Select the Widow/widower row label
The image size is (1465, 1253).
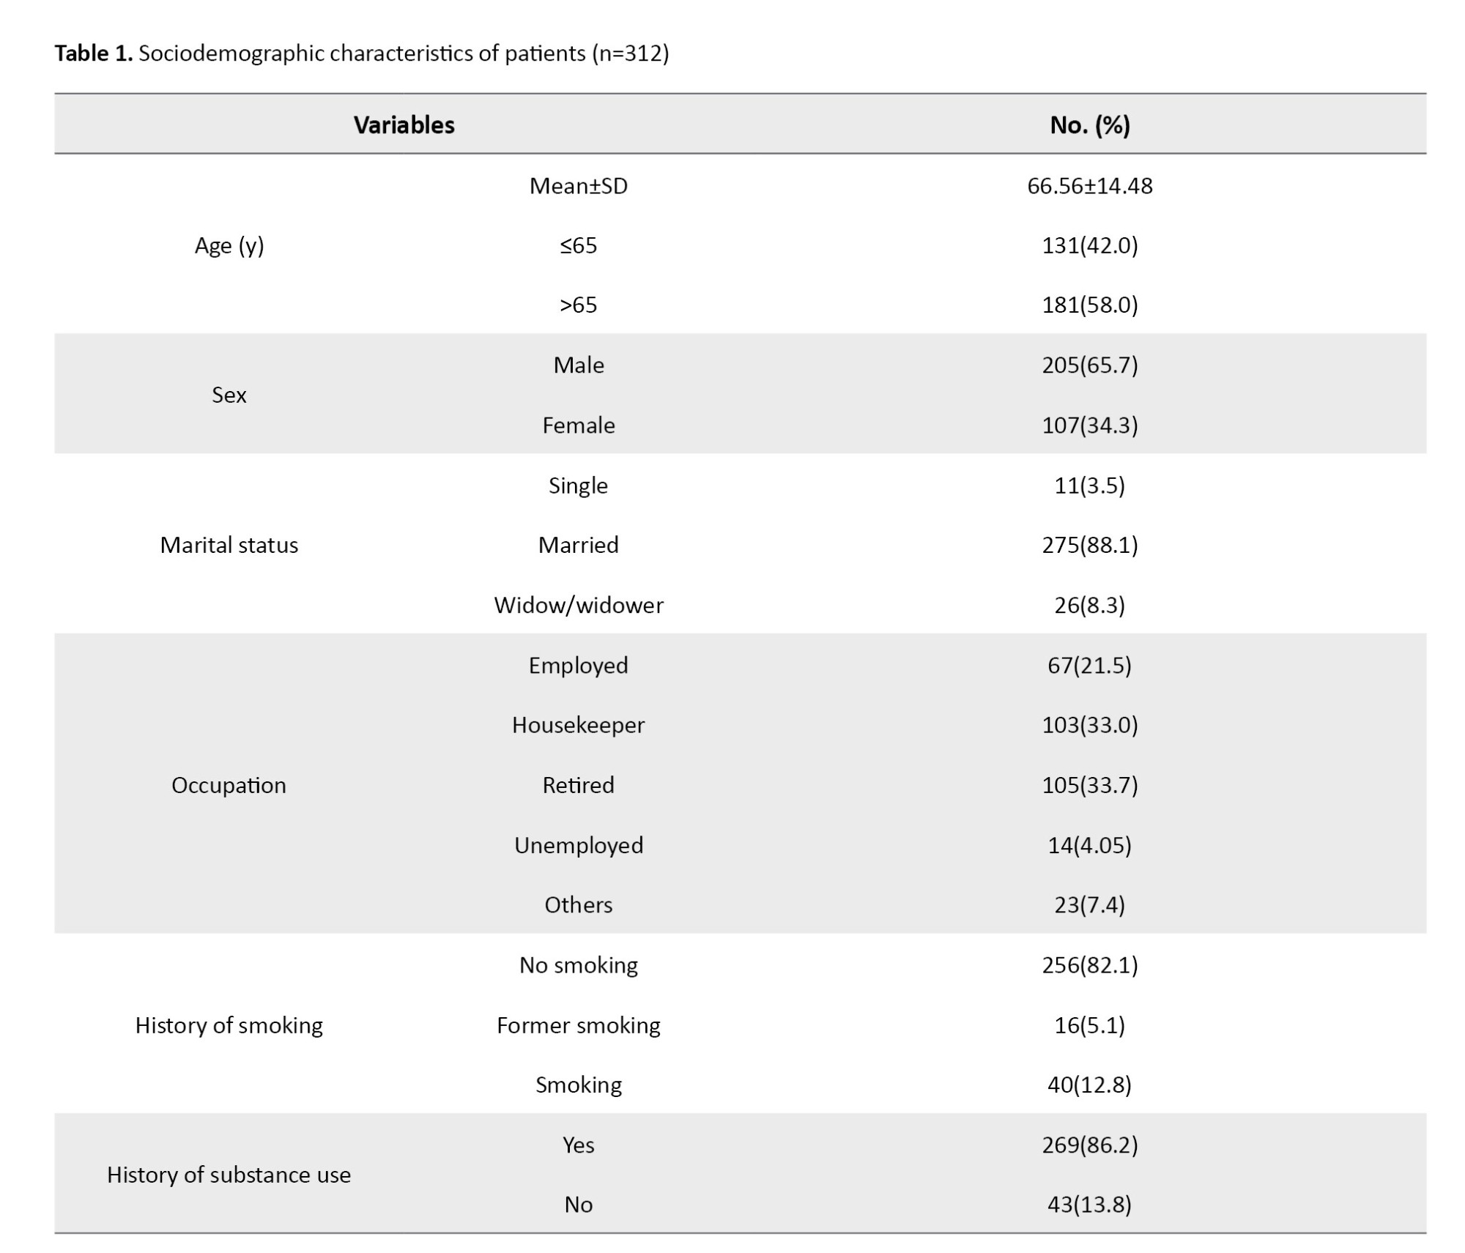[x=578, y=605]
